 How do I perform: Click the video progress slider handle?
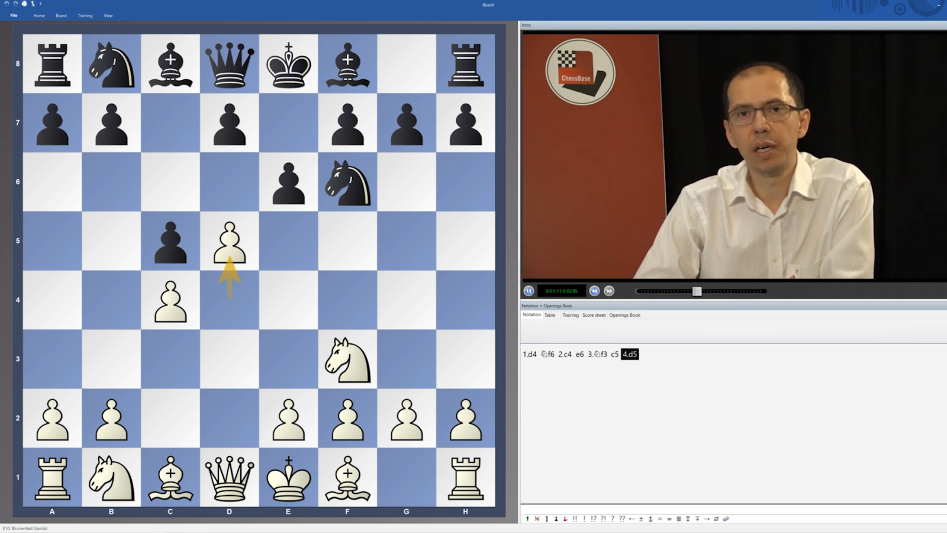click(697, 291)
